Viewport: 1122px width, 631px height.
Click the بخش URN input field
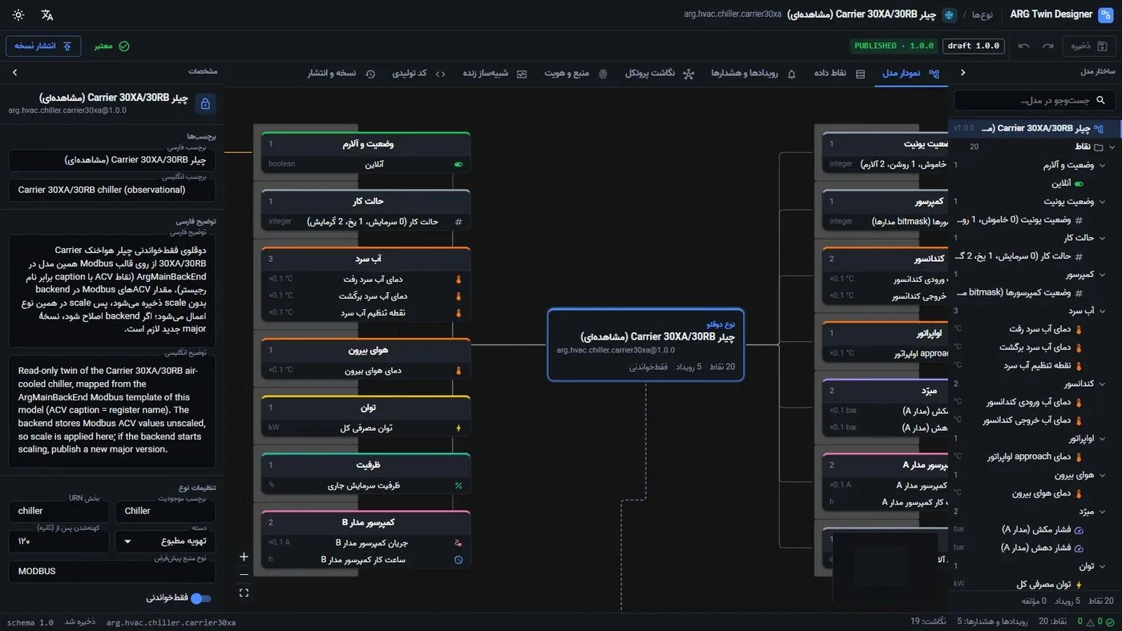coord(59,511)
